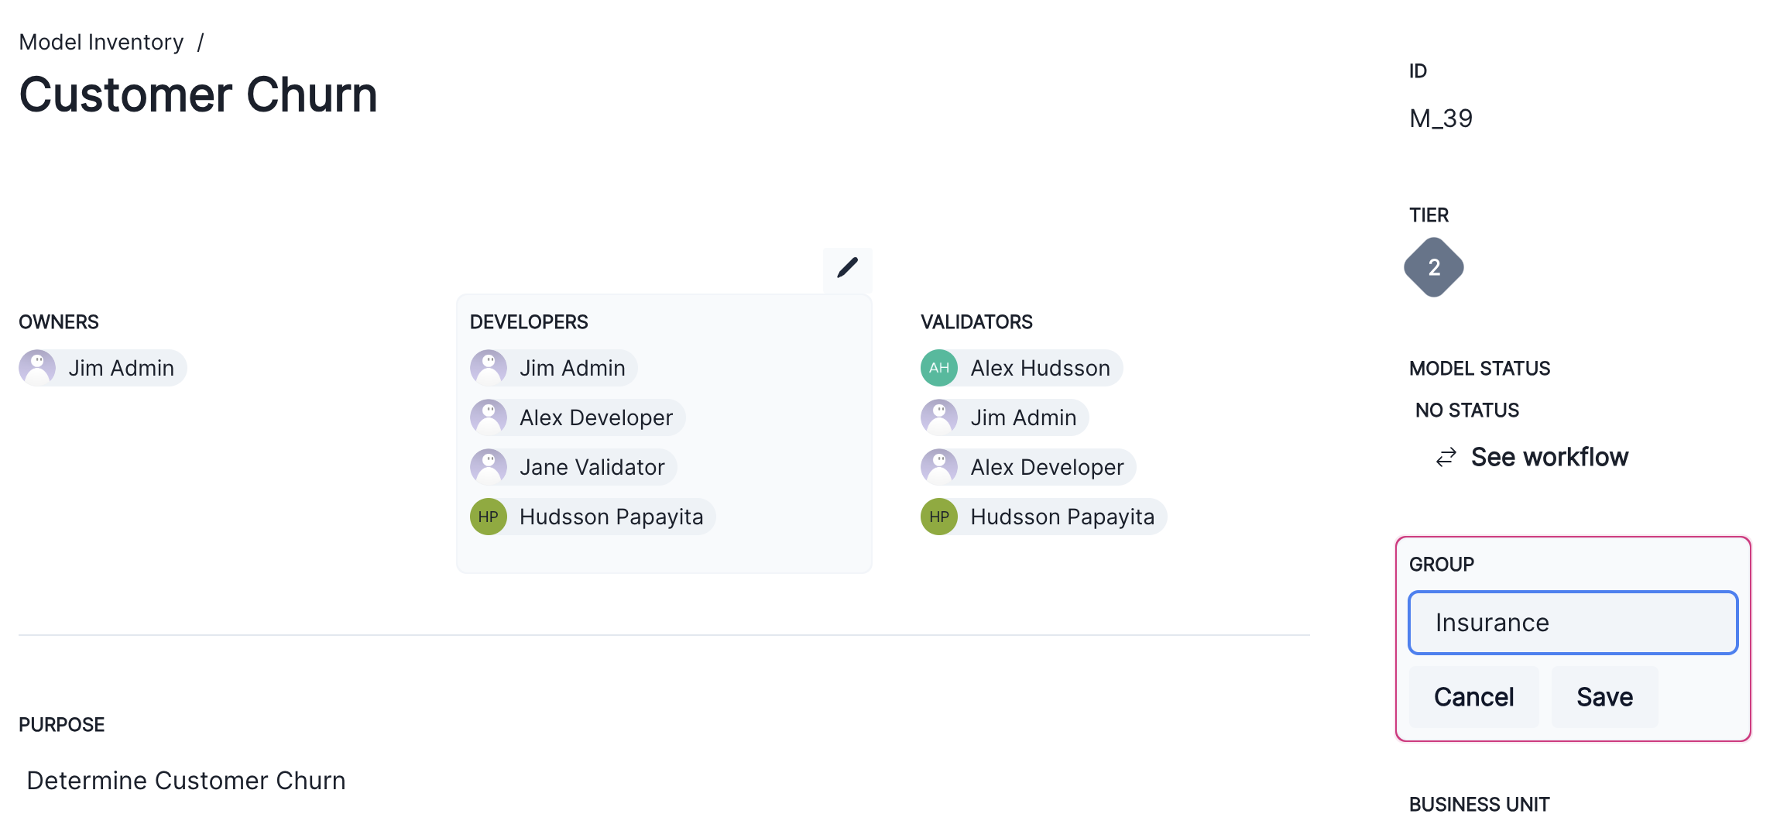This screenshot has width=1770, height=814.
Task: Select the Alex Developer chip under Developers
Action: 575,417
